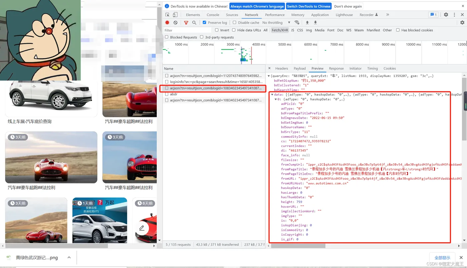Close the DevTools panel X
The height and width of the screenshot is (268, 467).
point(462,15)
